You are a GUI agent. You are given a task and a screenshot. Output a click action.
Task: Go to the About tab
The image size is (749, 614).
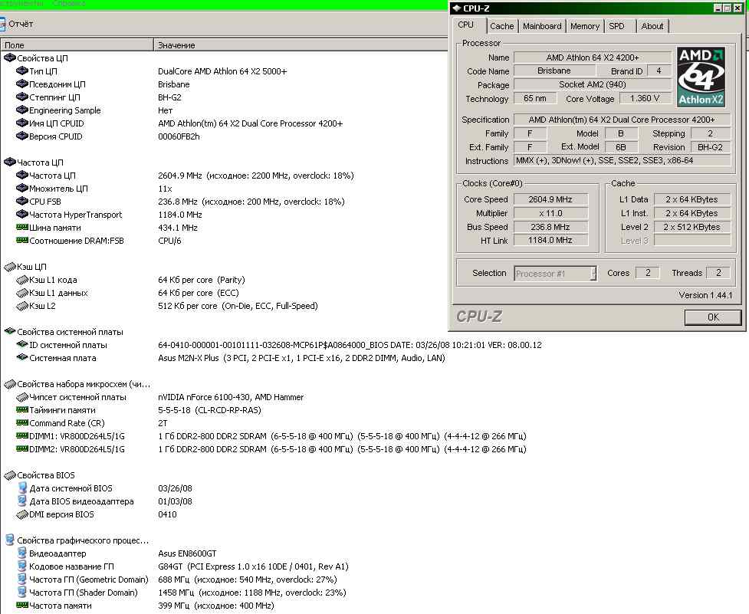[x=652, y=26]
